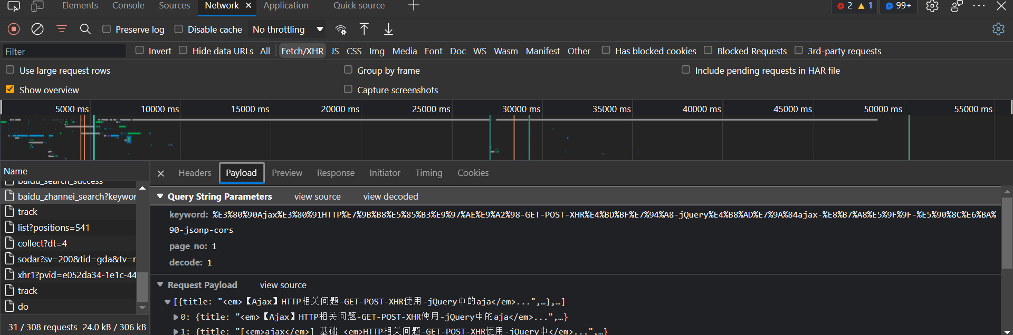This screenshot has height=335, width=1013.
Task: Click view source for request payload
Action: (283, 285)
